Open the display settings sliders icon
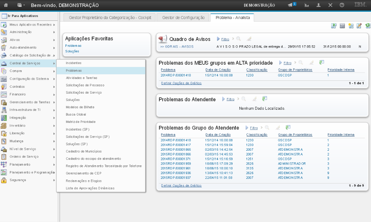The width and height of the screenshot is (371, 222). tap(342, 26)
